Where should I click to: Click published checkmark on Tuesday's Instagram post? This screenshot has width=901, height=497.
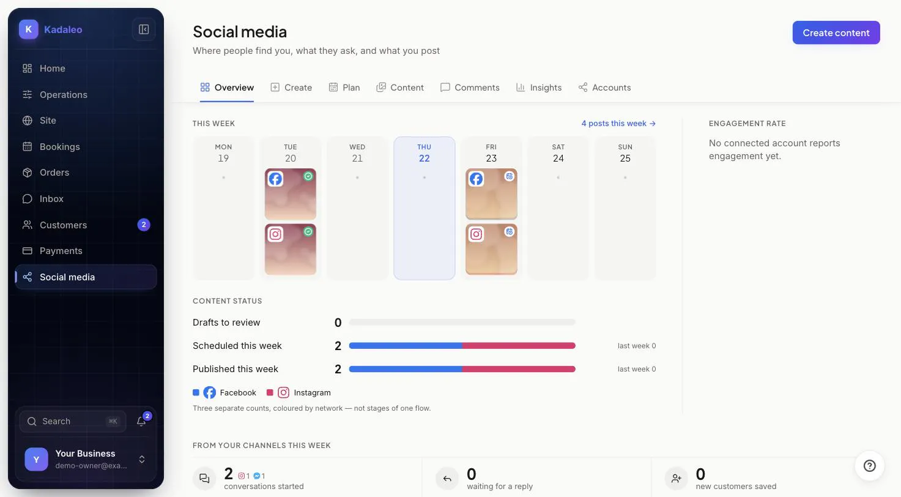coord(308,231)
